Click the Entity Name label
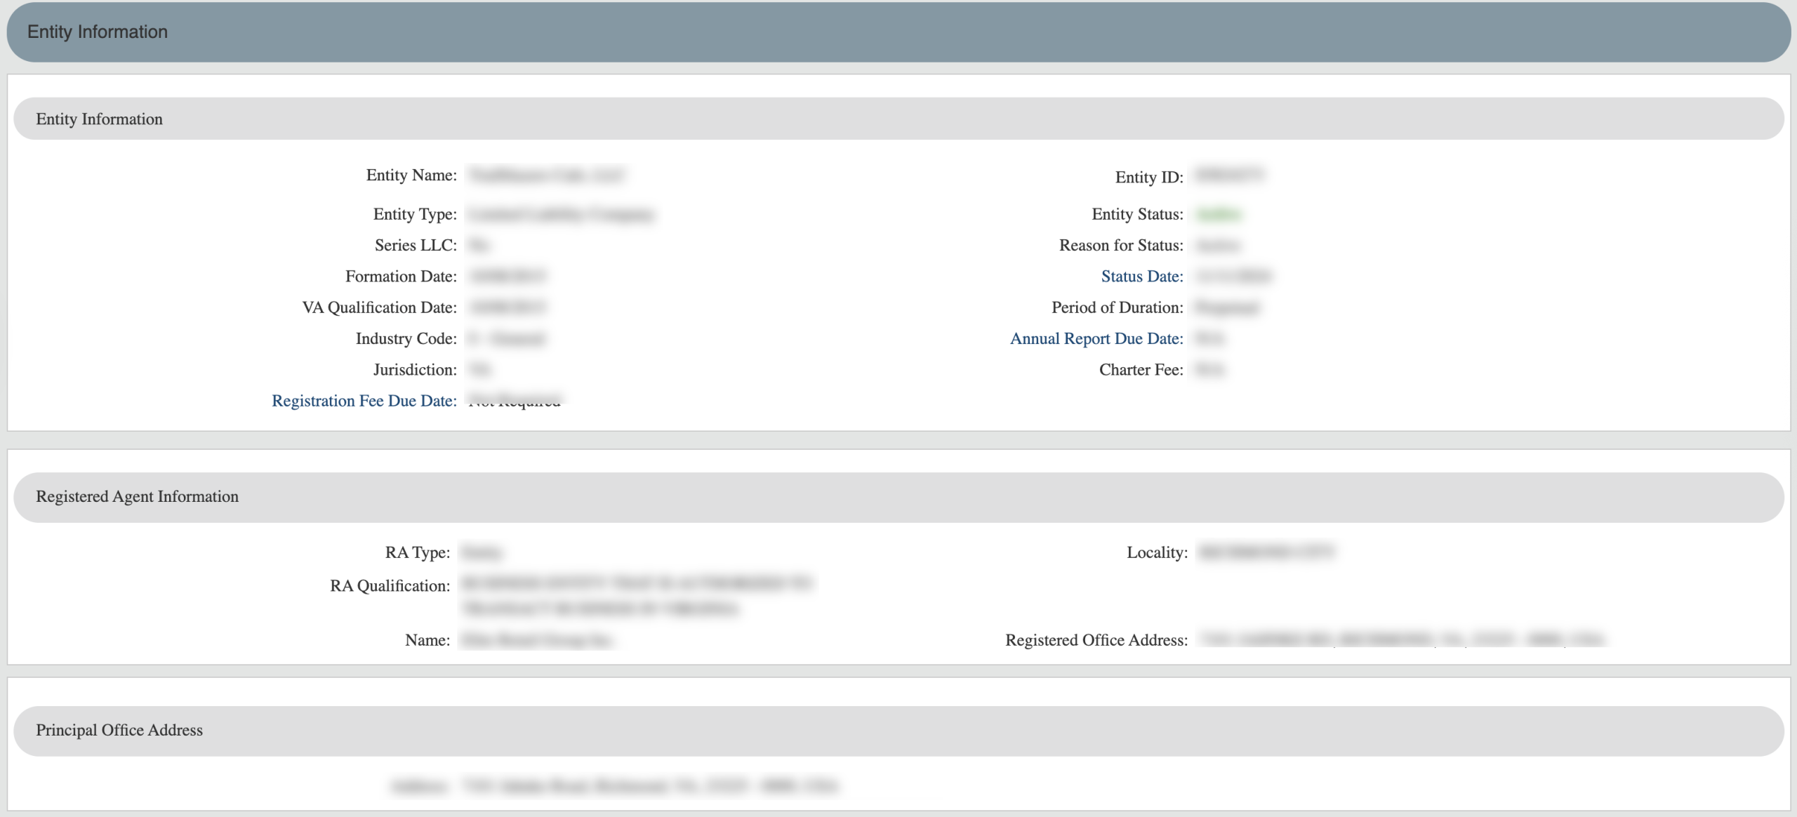 tap(411, 175)
